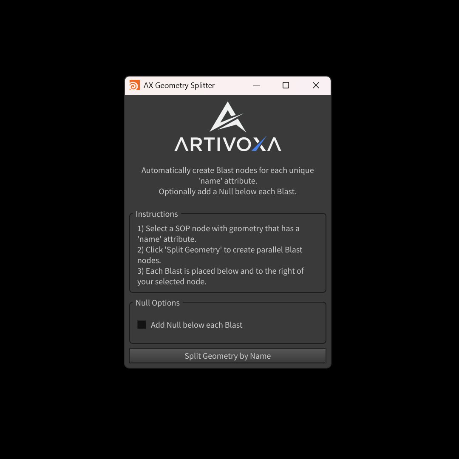The image size is (459, 459).
Task: Close the AX Geometry Splitter window
Action: pos(316,85)
